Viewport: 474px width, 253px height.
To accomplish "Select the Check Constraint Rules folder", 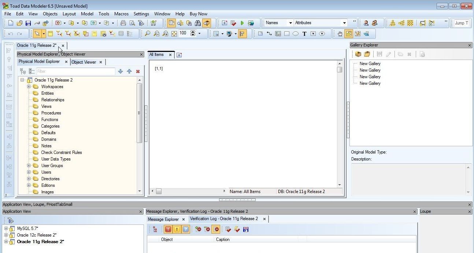I will point(62,152).
